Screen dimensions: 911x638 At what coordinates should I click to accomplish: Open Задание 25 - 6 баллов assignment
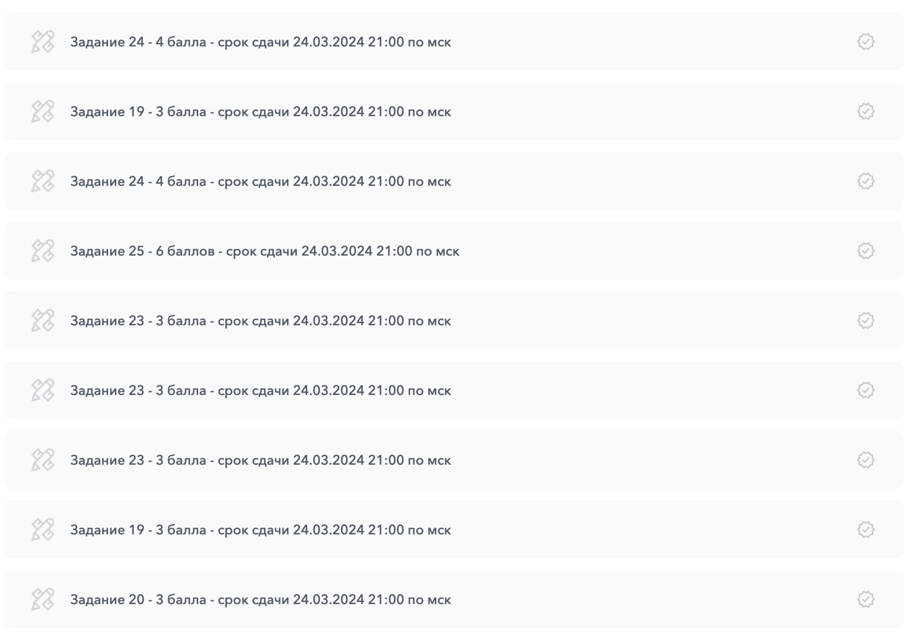pyautogui.click(x=264, y=251)
